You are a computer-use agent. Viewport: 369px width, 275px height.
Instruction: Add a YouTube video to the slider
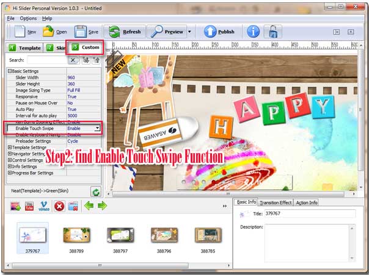(30, 206)
